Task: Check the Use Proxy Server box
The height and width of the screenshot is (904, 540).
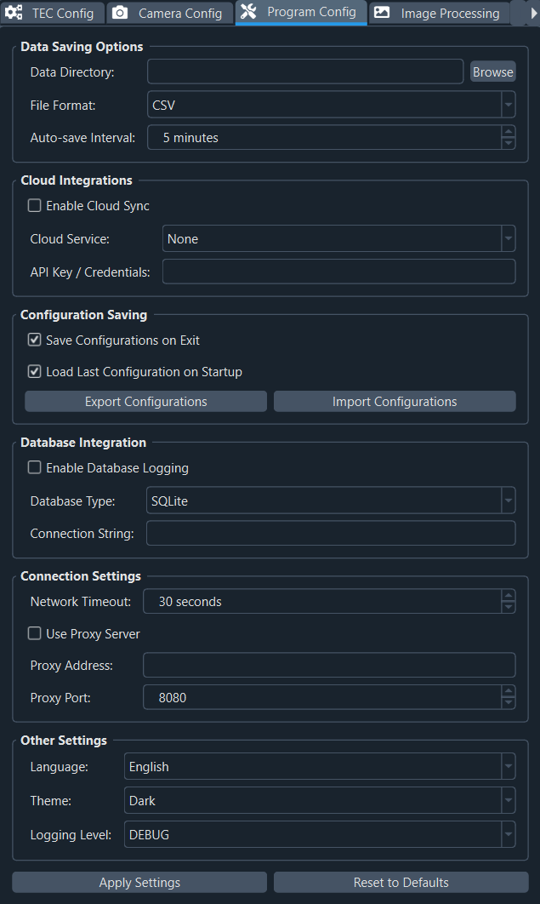Action: click(x=35, y=633)
